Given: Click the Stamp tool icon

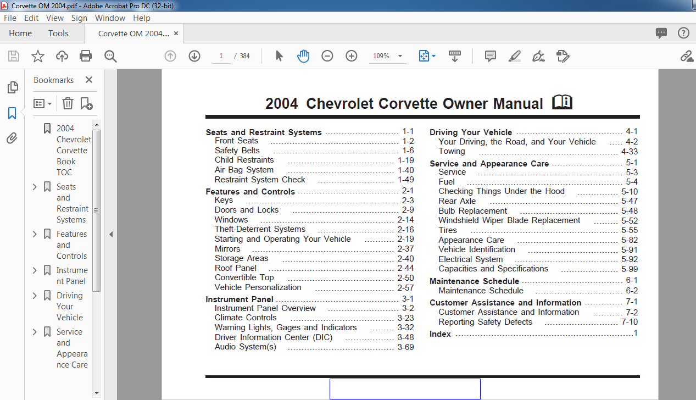Looking at the screenshot, I should click(563, 56).
